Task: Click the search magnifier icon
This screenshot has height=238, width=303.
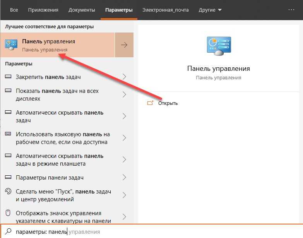Action: (8, 231)
